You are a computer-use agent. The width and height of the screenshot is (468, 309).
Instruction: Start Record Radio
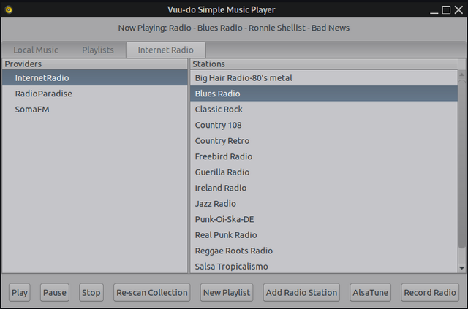[430, 292]
